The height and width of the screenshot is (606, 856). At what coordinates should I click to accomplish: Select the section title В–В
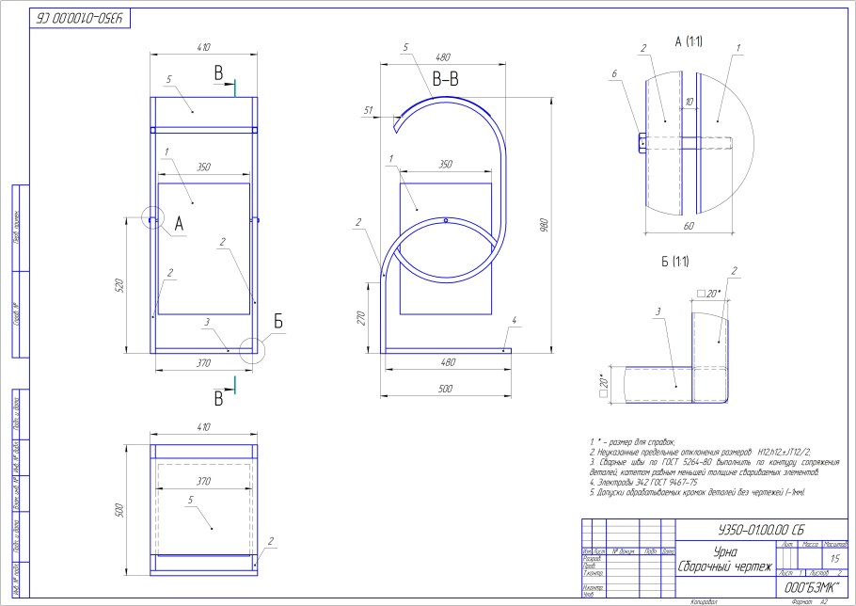(445, 80)
